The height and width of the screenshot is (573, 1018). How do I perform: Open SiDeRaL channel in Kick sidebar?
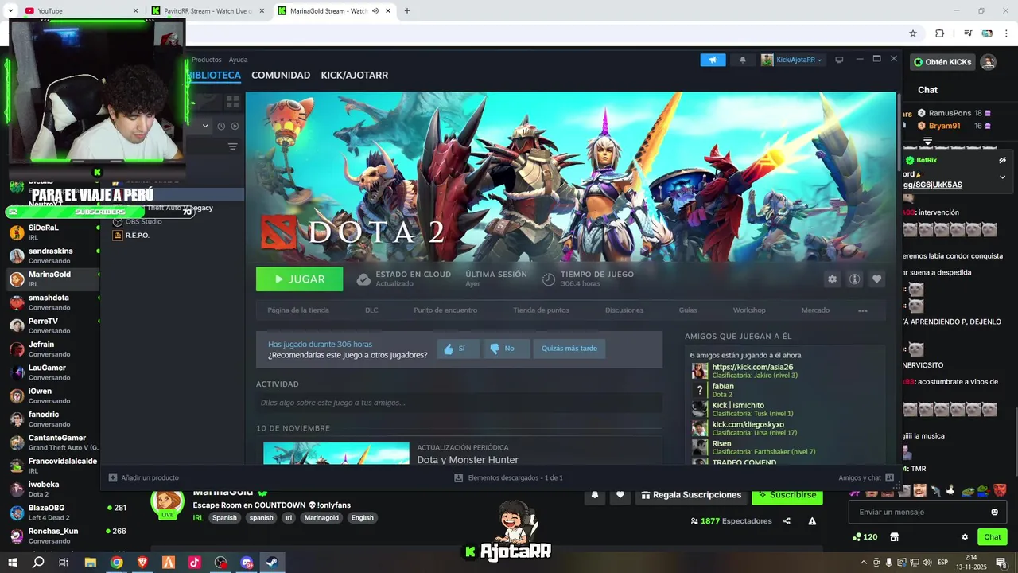click(52, 232)
